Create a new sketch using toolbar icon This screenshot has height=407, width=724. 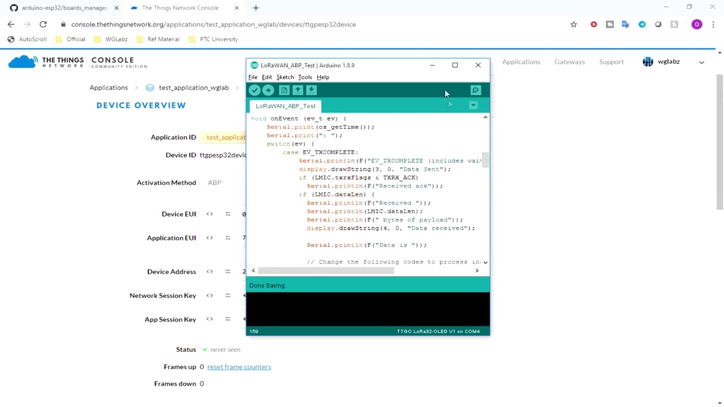pyautogui.click(x=284, y=90)
